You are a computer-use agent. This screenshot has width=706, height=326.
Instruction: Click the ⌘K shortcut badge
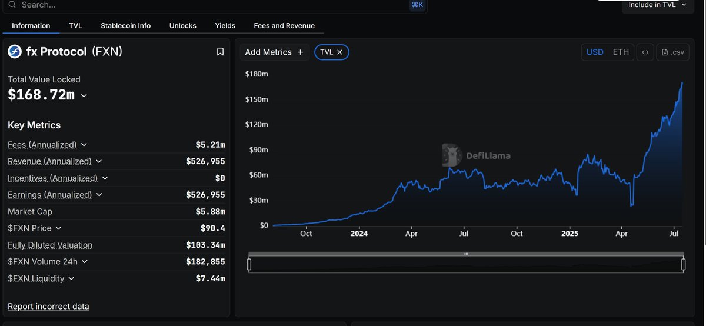coord(417,5)
